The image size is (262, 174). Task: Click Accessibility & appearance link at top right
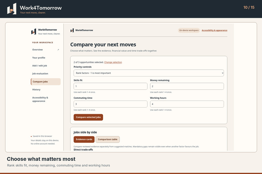coord(215,30)
